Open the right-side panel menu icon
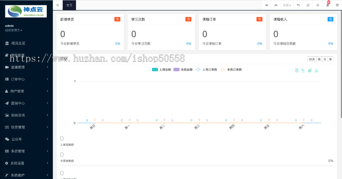The image size is (342, 179). point(337,5)
